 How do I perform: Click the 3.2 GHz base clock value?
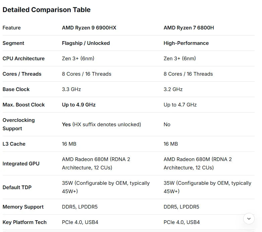(173, 89)
